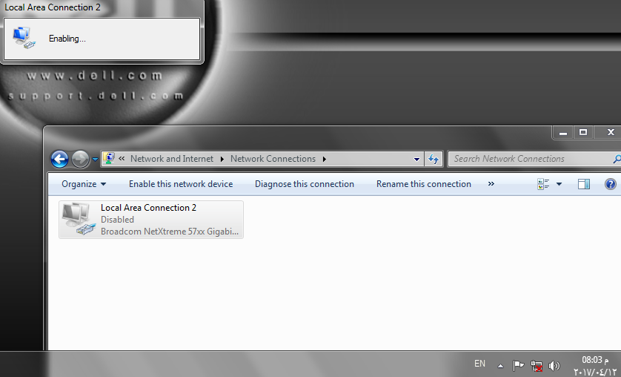621x377 pixels.
Task: Click Broadcom NetXtreme 57xx adapter description
Action: [170, 232]
